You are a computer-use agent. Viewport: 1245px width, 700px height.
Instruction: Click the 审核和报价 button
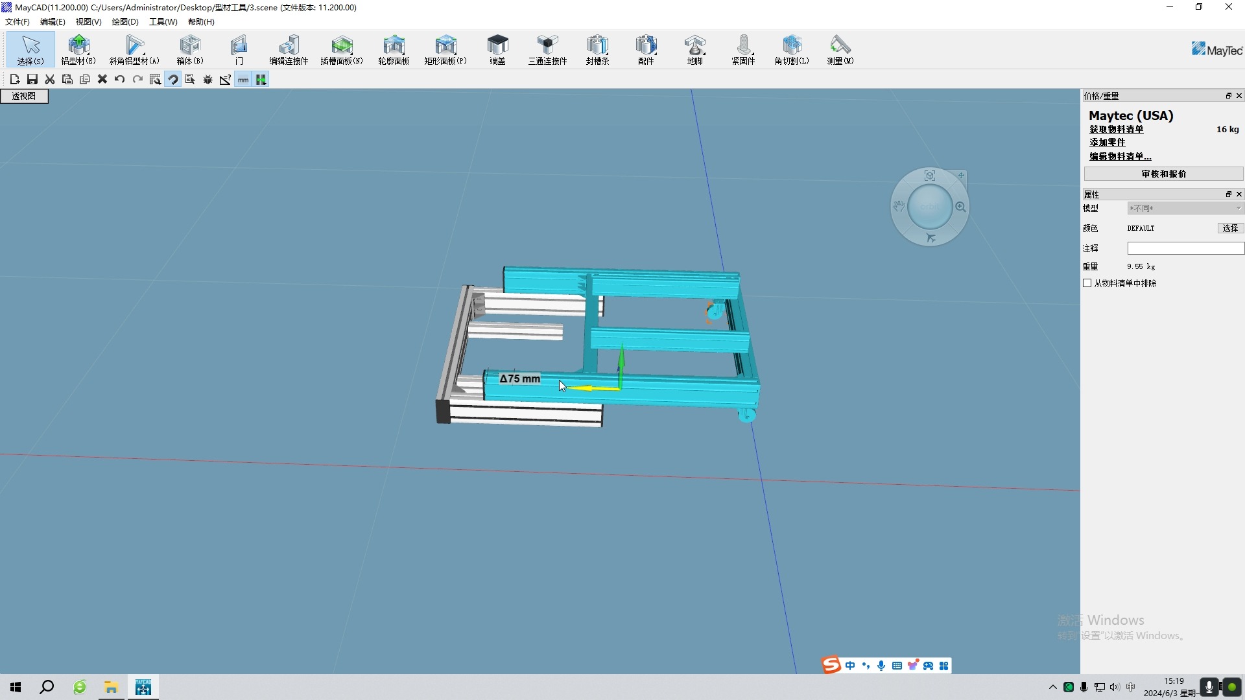coord(1163,174)
